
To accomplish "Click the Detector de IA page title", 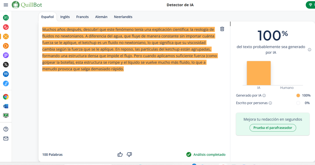I will [180, 5].
